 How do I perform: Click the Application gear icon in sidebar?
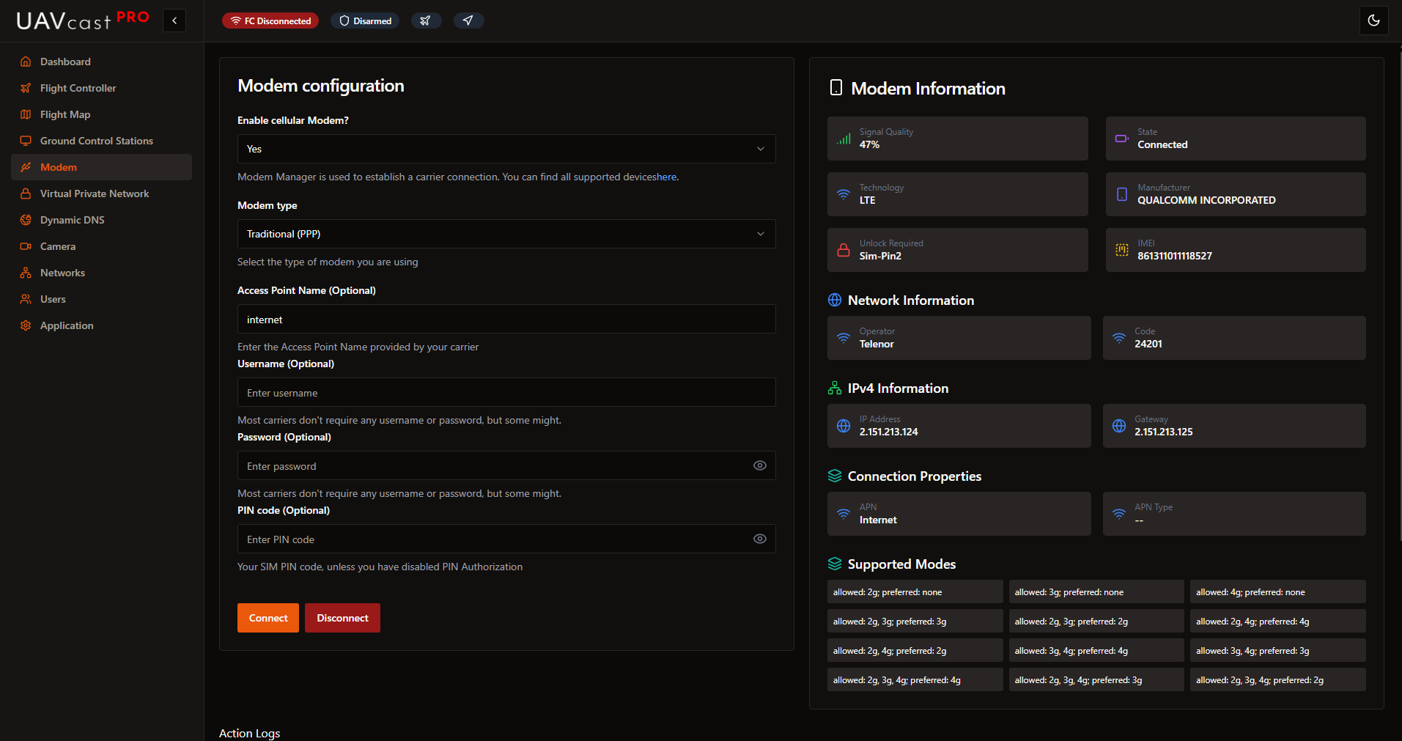point(26,325)
